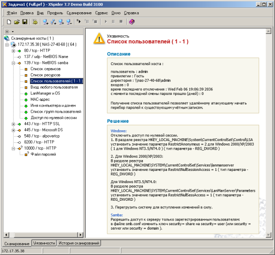
Task: Click green diamond icon for port 80
Action: click(19, 51)
